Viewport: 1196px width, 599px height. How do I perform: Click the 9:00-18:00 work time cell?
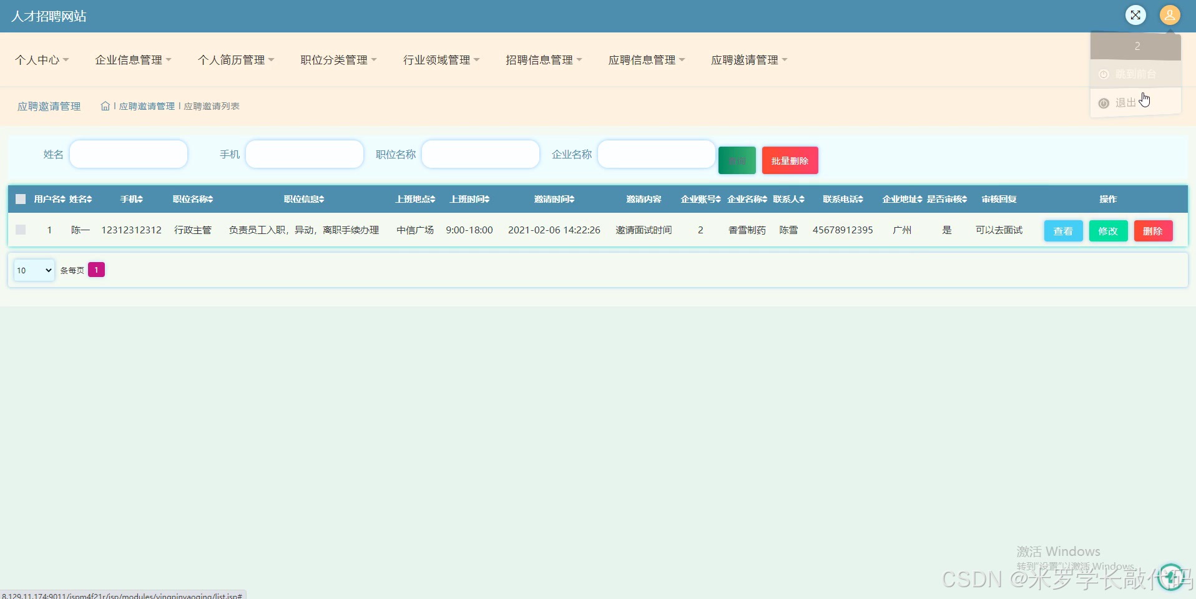[469, 230]
